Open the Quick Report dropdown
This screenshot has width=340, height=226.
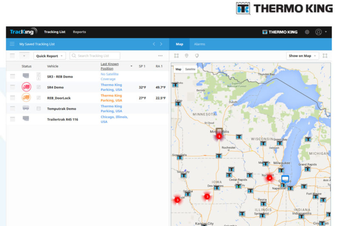coord(49,56)
